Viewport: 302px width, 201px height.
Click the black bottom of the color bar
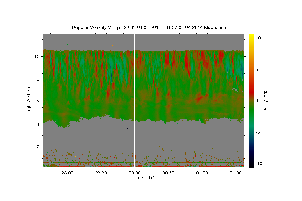pyautogui.click(x=251, y=165)
